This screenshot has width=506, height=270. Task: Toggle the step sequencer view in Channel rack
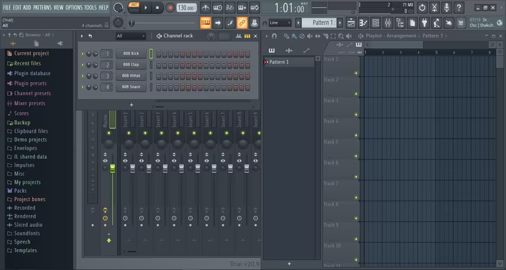247,36
